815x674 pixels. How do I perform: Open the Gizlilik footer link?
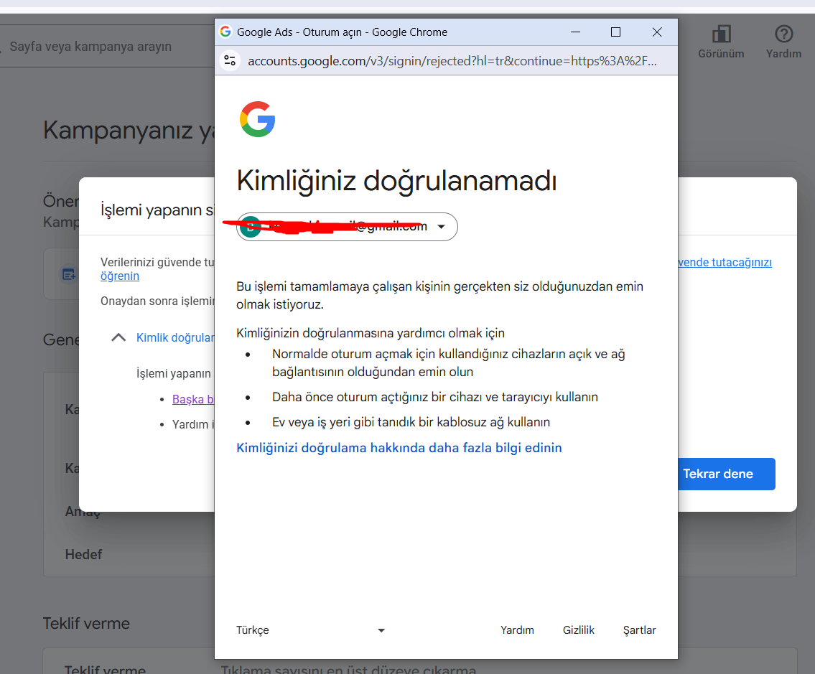(578, 629)
